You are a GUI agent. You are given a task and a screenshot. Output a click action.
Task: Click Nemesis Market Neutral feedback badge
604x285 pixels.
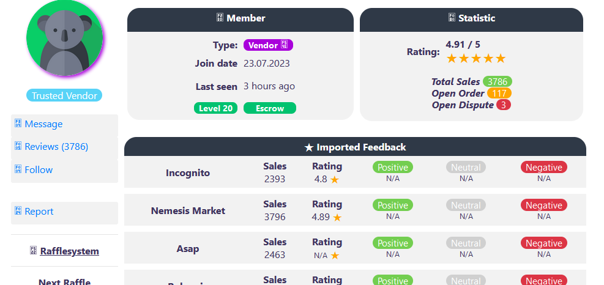coord(466,205)
